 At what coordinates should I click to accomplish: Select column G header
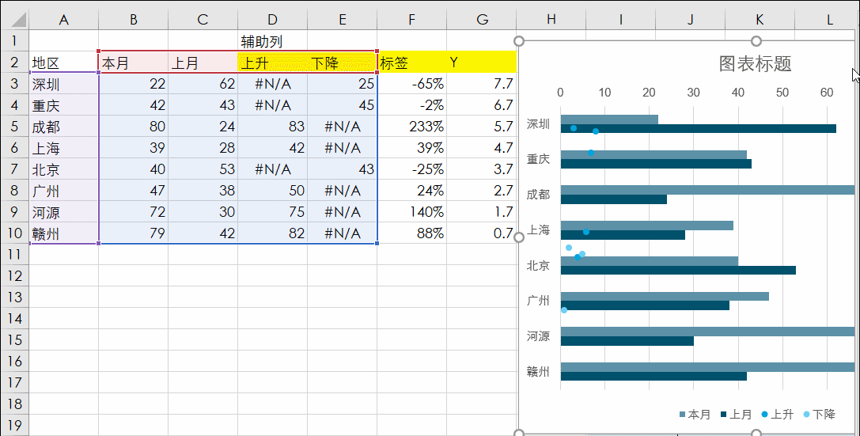click(481, 19)
